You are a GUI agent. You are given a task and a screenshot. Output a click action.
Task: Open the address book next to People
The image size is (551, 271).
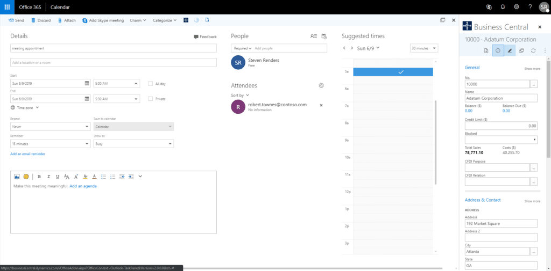314,36
